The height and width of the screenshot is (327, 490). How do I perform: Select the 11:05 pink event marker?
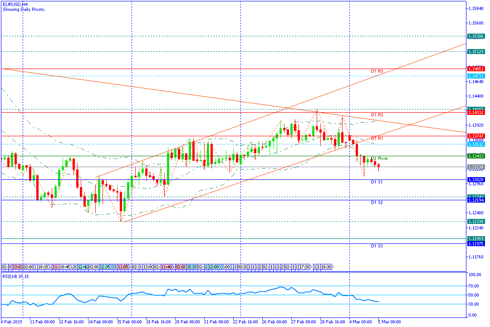coord(123,267)
